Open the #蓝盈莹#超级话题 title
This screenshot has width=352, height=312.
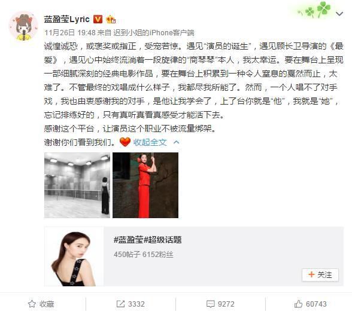[147, 240]
